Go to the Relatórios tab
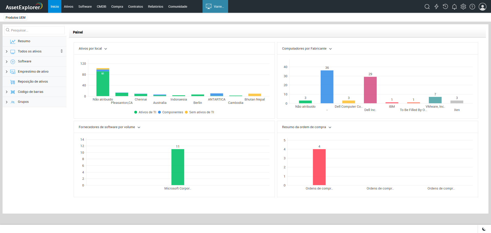 point(155,7)
